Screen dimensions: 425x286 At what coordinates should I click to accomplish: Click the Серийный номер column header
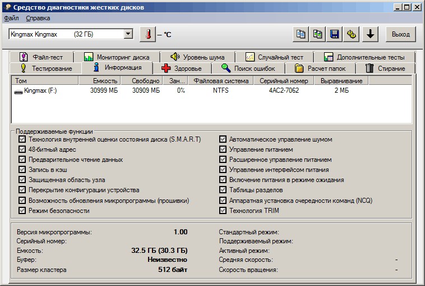284,81
